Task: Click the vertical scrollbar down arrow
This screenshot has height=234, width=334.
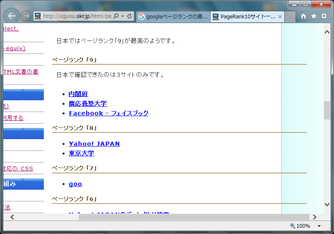Action: coord(327,205)
